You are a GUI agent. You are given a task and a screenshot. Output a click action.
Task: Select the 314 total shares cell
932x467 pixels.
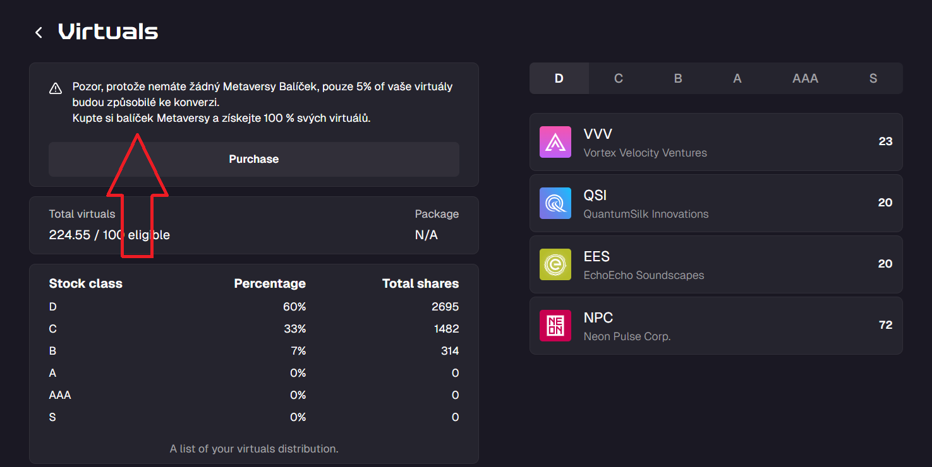(x=450, y=351)
